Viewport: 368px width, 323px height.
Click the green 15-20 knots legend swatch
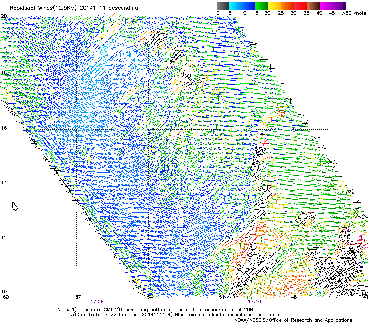262,6
